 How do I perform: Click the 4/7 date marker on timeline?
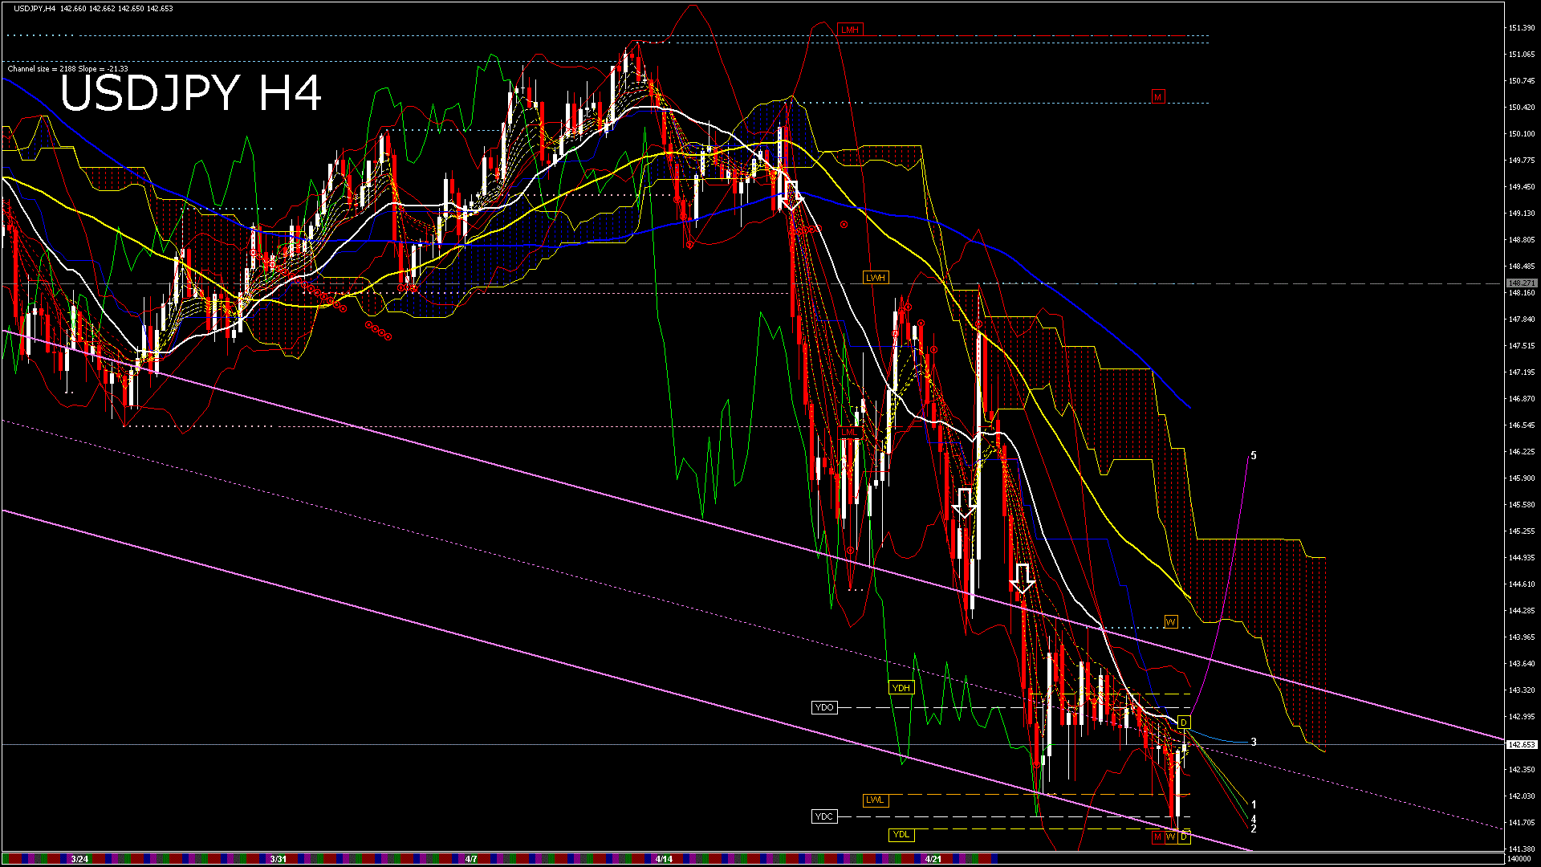click(x=471, y=859)
